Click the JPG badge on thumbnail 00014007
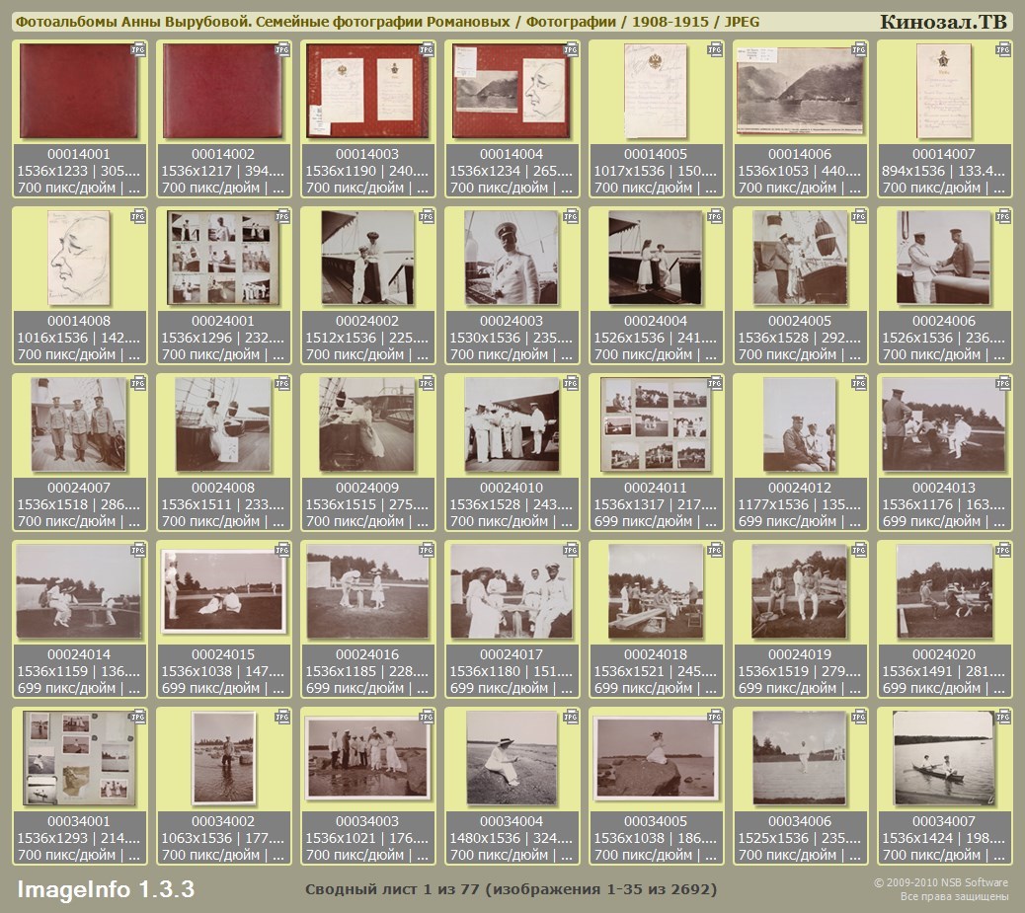 pos(1003,49)
